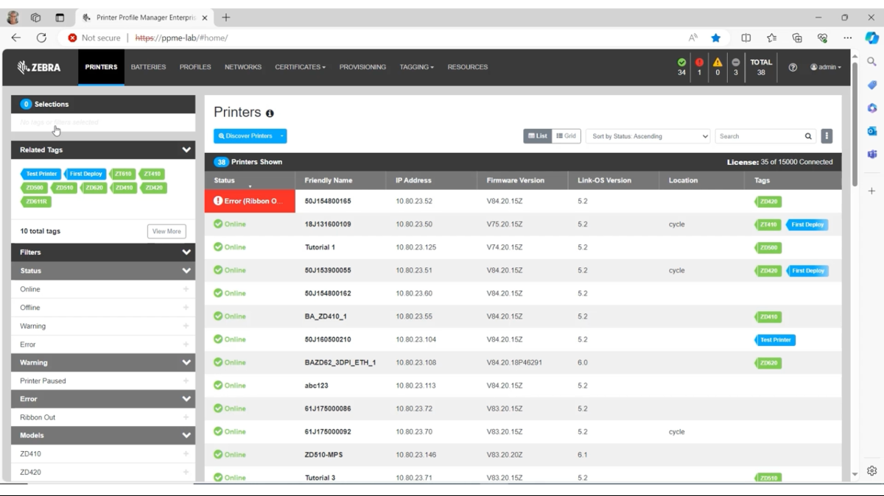This screenshot has width=884, height=496.
Task: Open the vertical three-dot options menu
Action: coord(827,136)
